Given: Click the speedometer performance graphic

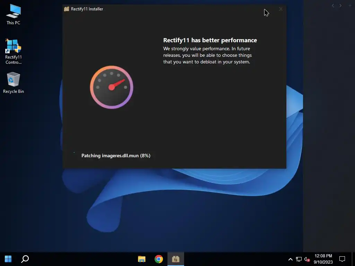Looking at the screenshot, I should tap(111, 87).
